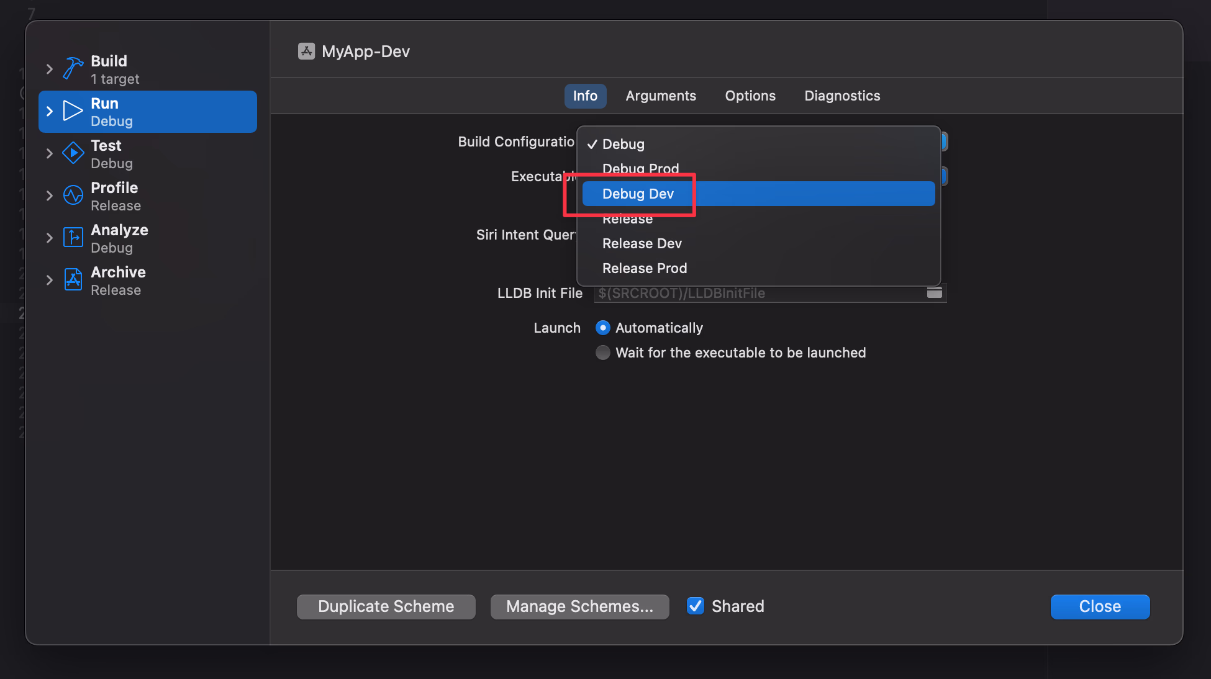Click the Run play triangle icon
The image size is (1211, 679).
[73, 111]
